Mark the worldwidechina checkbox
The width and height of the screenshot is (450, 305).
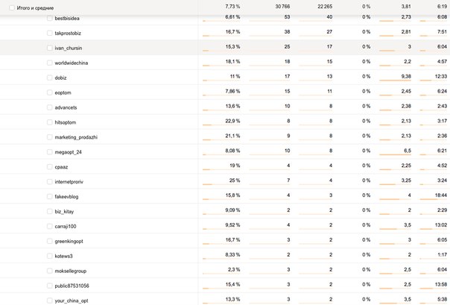50,63
